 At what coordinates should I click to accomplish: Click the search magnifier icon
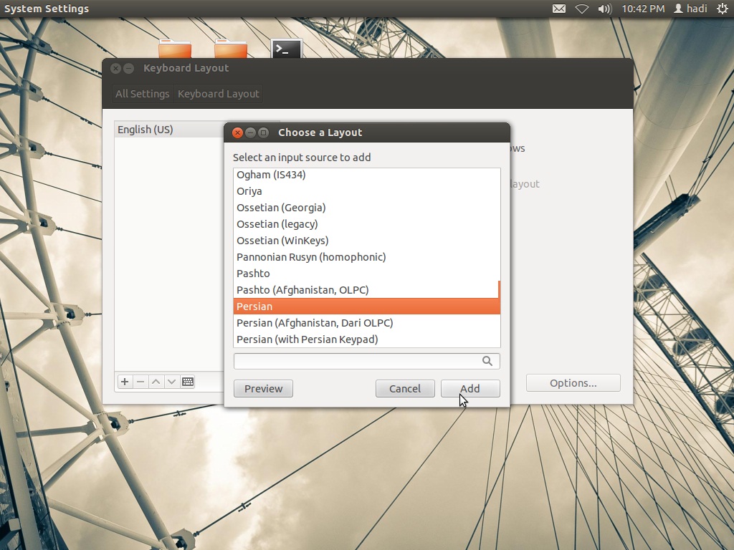click(487, 361)
